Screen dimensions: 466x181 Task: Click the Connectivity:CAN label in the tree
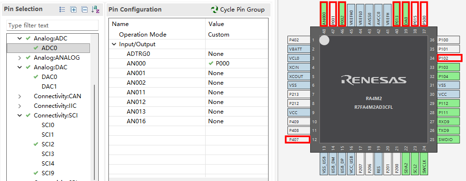click(58, 96)
